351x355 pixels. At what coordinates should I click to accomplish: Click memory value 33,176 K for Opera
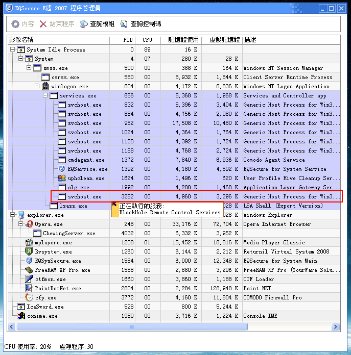point(185,224)
